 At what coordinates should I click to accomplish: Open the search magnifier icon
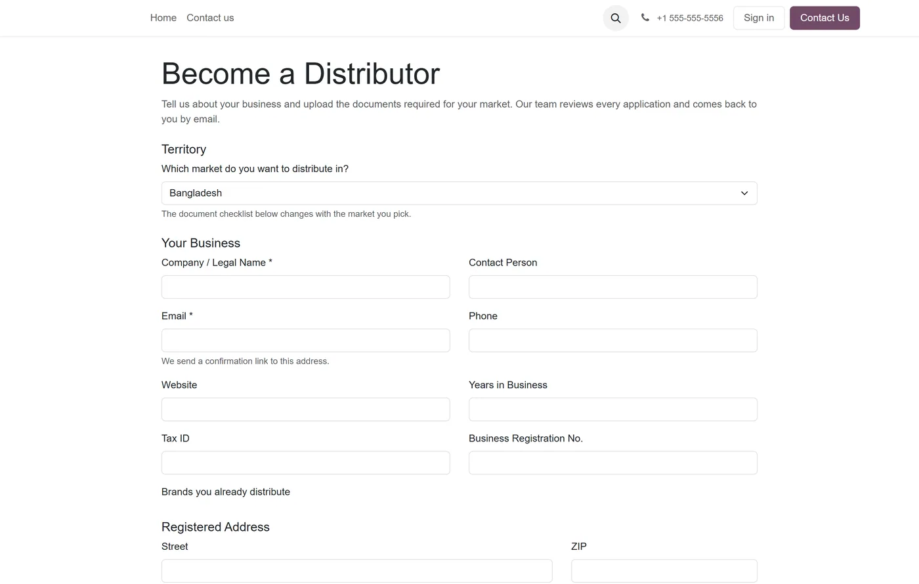(x=616, y=18)
